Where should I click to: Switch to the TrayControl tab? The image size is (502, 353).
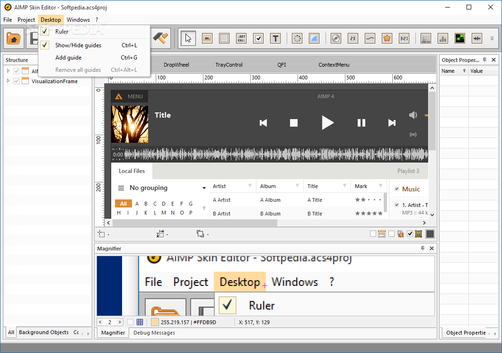tap(229, 65)
